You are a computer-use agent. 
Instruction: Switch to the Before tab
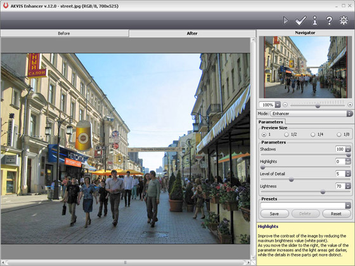(64, 34)
